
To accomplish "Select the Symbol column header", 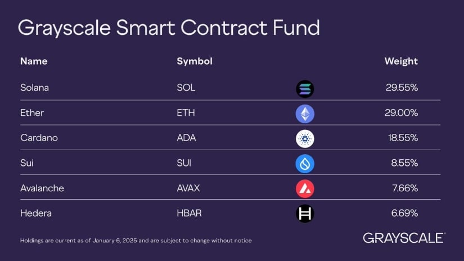I will point(195,61).
